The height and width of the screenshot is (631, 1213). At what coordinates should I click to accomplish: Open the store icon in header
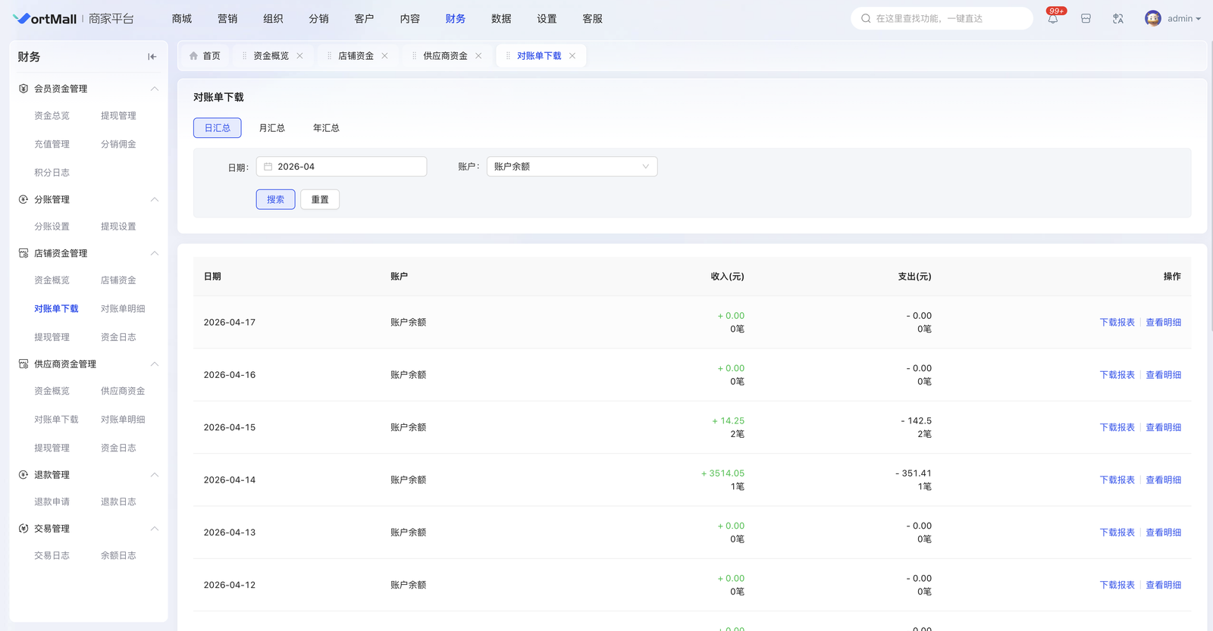[1086, 19]
